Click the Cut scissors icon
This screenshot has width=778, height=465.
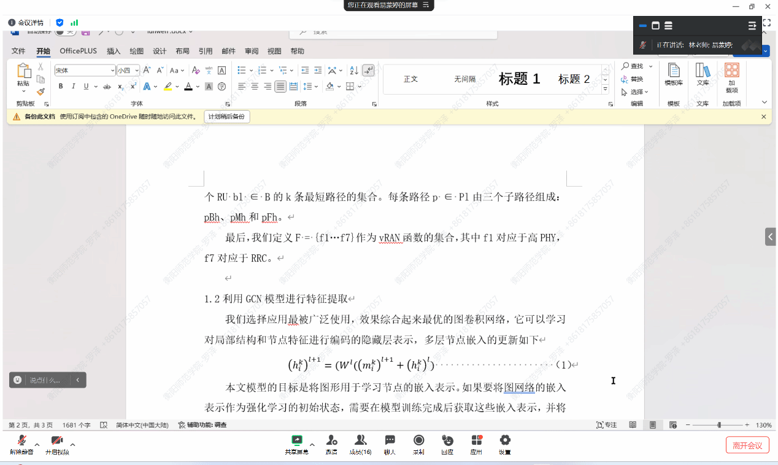(x=40, y=66)
